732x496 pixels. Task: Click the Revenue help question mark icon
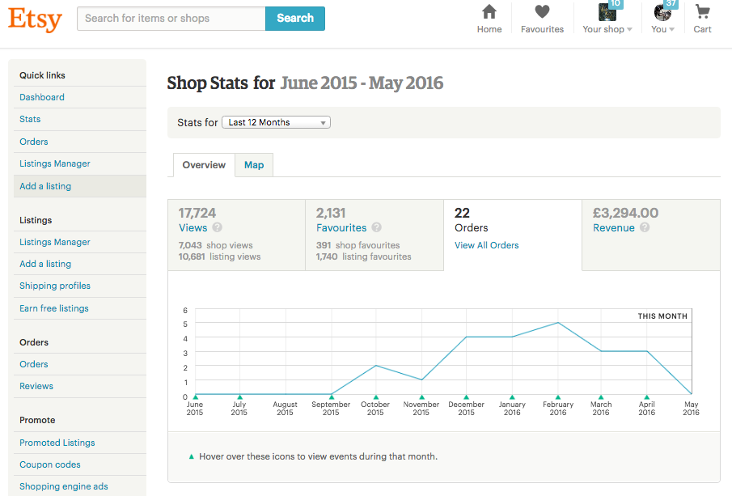[x=645, y=228]
